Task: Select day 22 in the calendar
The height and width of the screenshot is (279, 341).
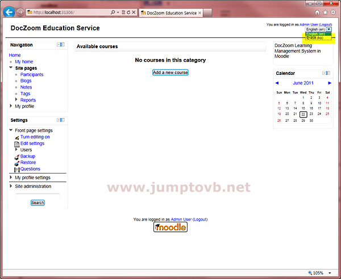Action: (303, 115)
